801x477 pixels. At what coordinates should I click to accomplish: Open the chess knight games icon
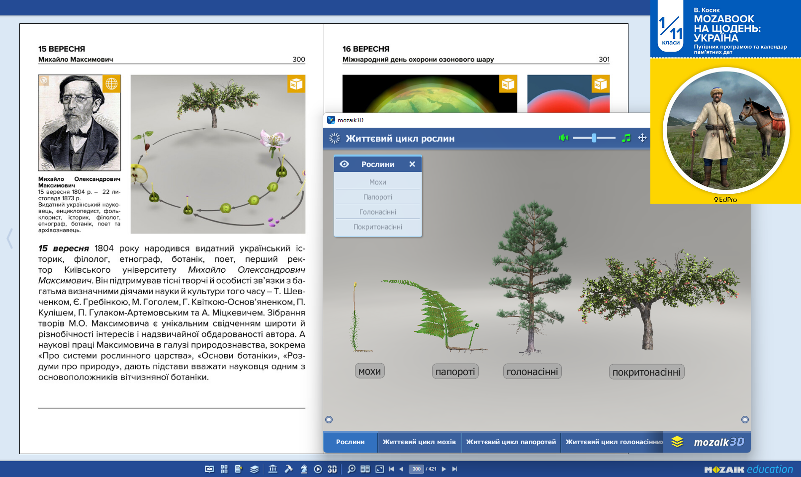click(304, 469)
